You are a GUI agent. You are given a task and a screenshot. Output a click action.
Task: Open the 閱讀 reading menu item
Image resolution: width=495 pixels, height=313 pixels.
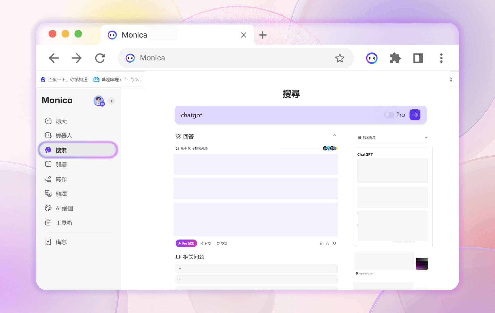[61, 164]
